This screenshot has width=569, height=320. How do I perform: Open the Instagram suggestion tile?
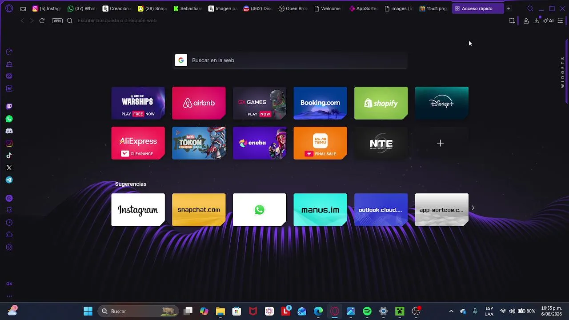pyautogui.click(x=138, y=210)
